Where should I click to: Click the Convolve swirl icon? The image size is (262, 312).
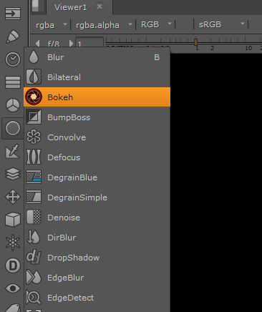(34, 137)
